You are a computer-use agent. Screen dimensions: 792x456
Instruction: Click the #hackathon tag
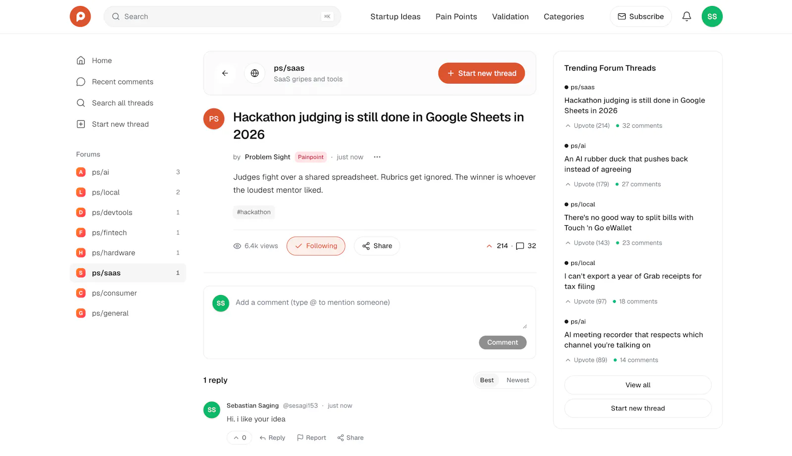pyautogui.click(x=254, y=212)
